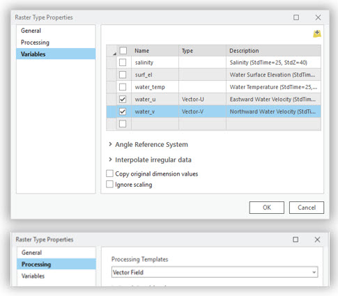The image size is (338, 296).
Task: Click the Eastward Water Velocity description cell
Action: [x=274, y=100]
